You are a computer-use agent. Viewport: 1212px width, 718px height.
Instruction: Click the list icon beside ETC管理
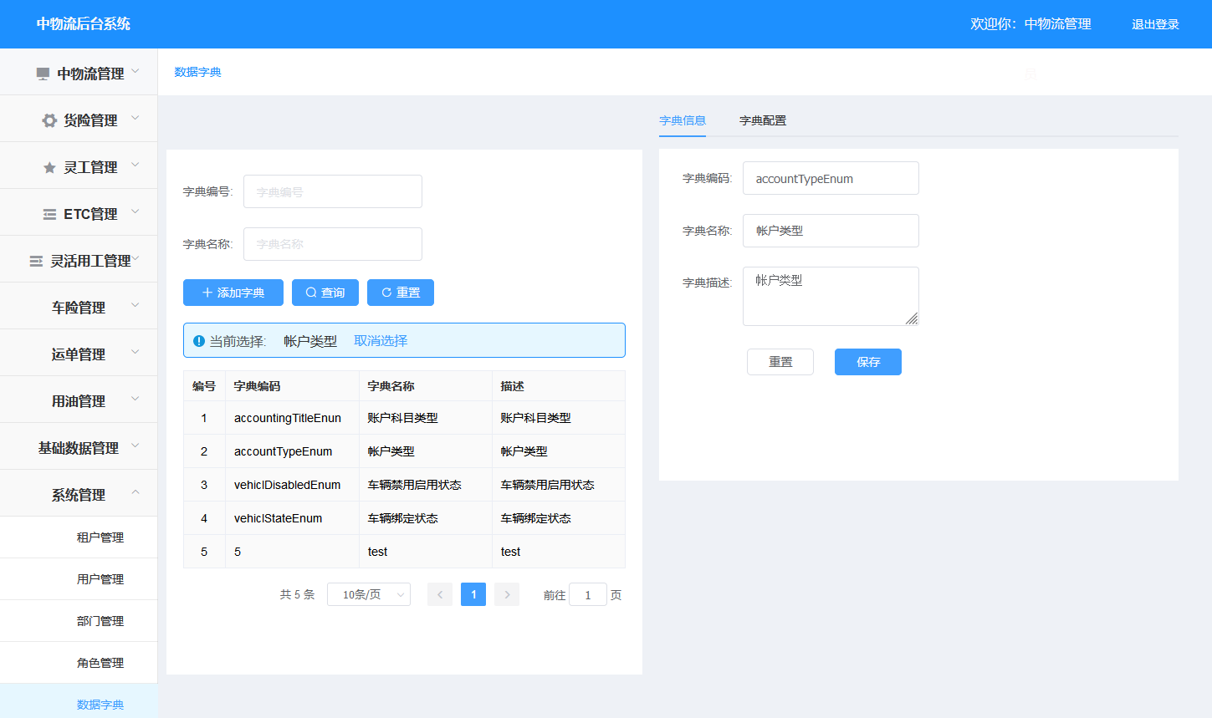tap(49, 214)
